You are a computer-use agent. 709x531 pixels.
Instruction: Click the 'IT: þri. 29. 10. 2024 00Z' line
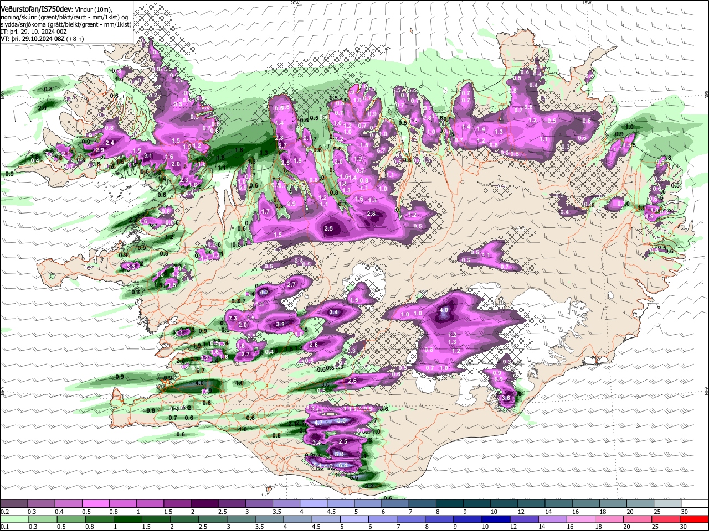pos(33,32)
